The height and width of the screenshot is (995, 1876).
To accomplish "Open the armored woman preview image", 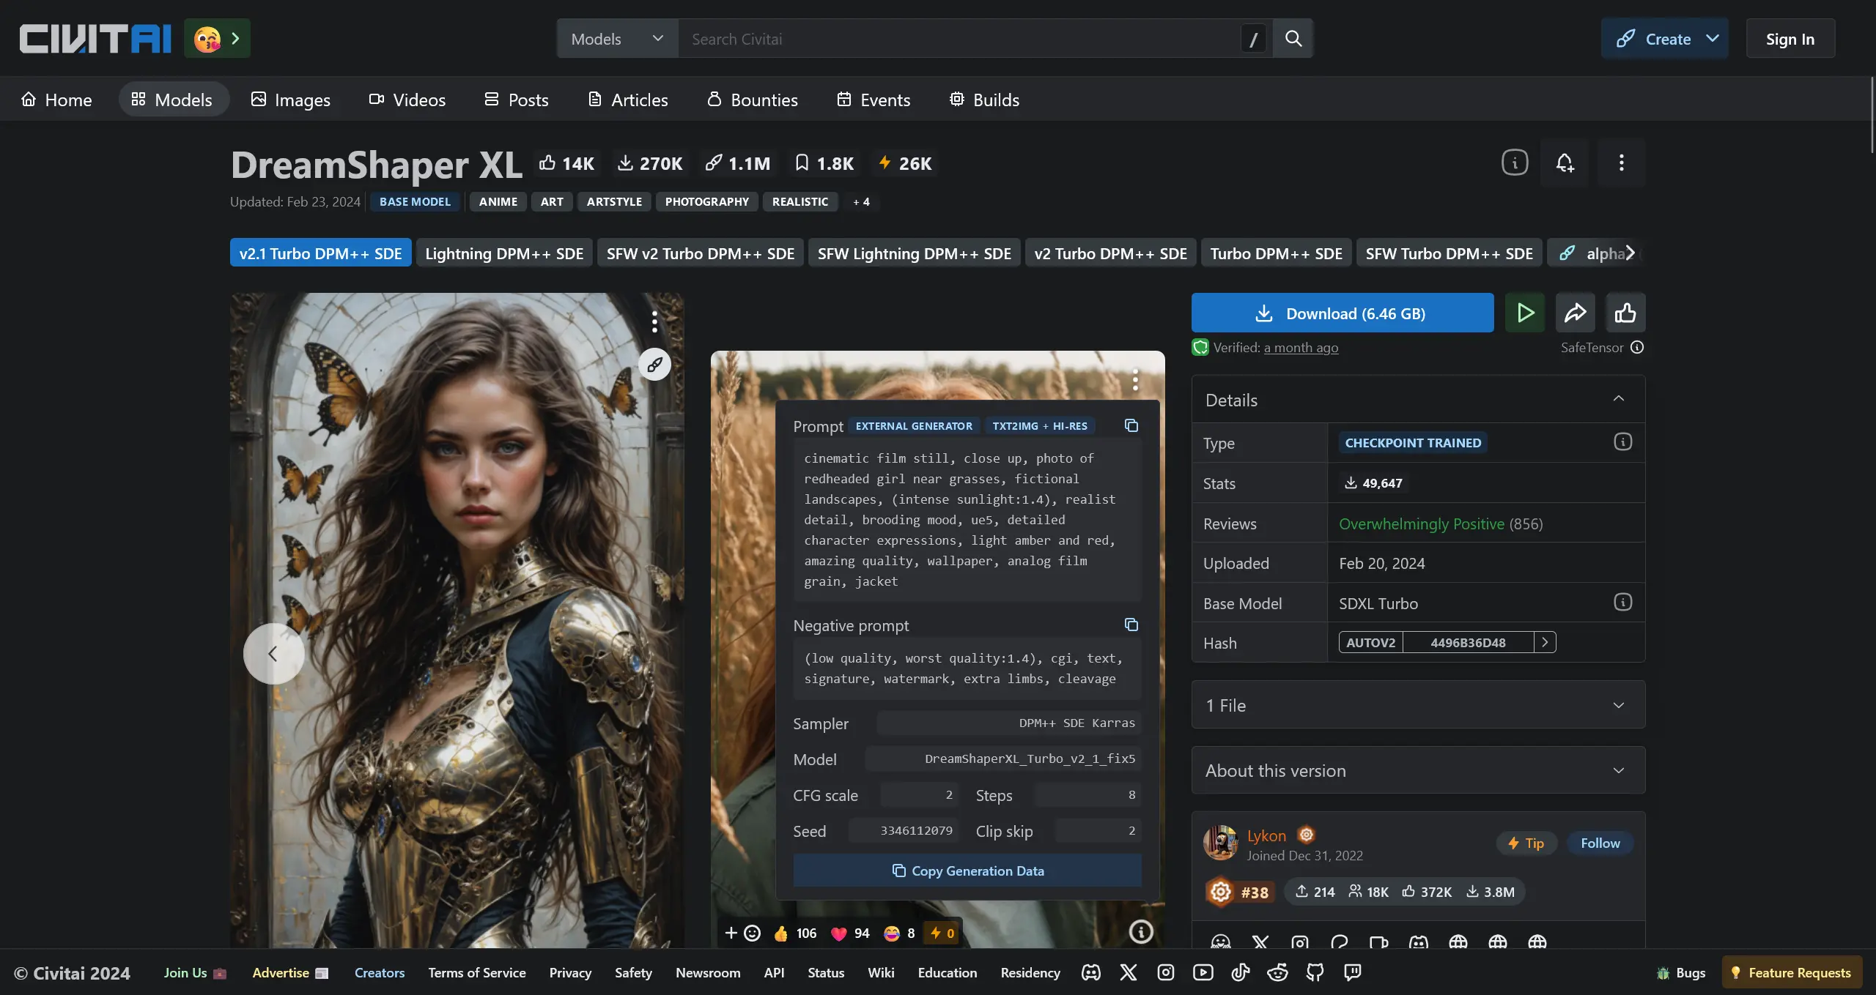I will [457, 620].
